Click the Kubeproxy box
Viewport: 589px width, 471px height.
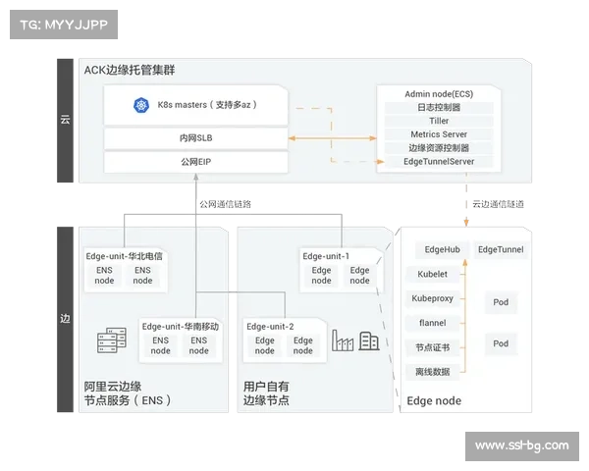[432, 298]
